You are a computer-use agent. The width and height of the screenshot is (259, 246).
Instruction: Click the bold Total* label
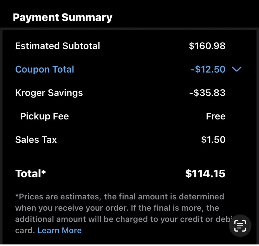pyautogui.click(x=30, y=174)
